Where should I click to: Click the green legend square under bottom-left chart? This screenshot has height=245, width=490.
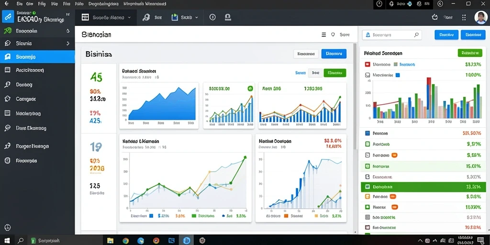point(194,216)
